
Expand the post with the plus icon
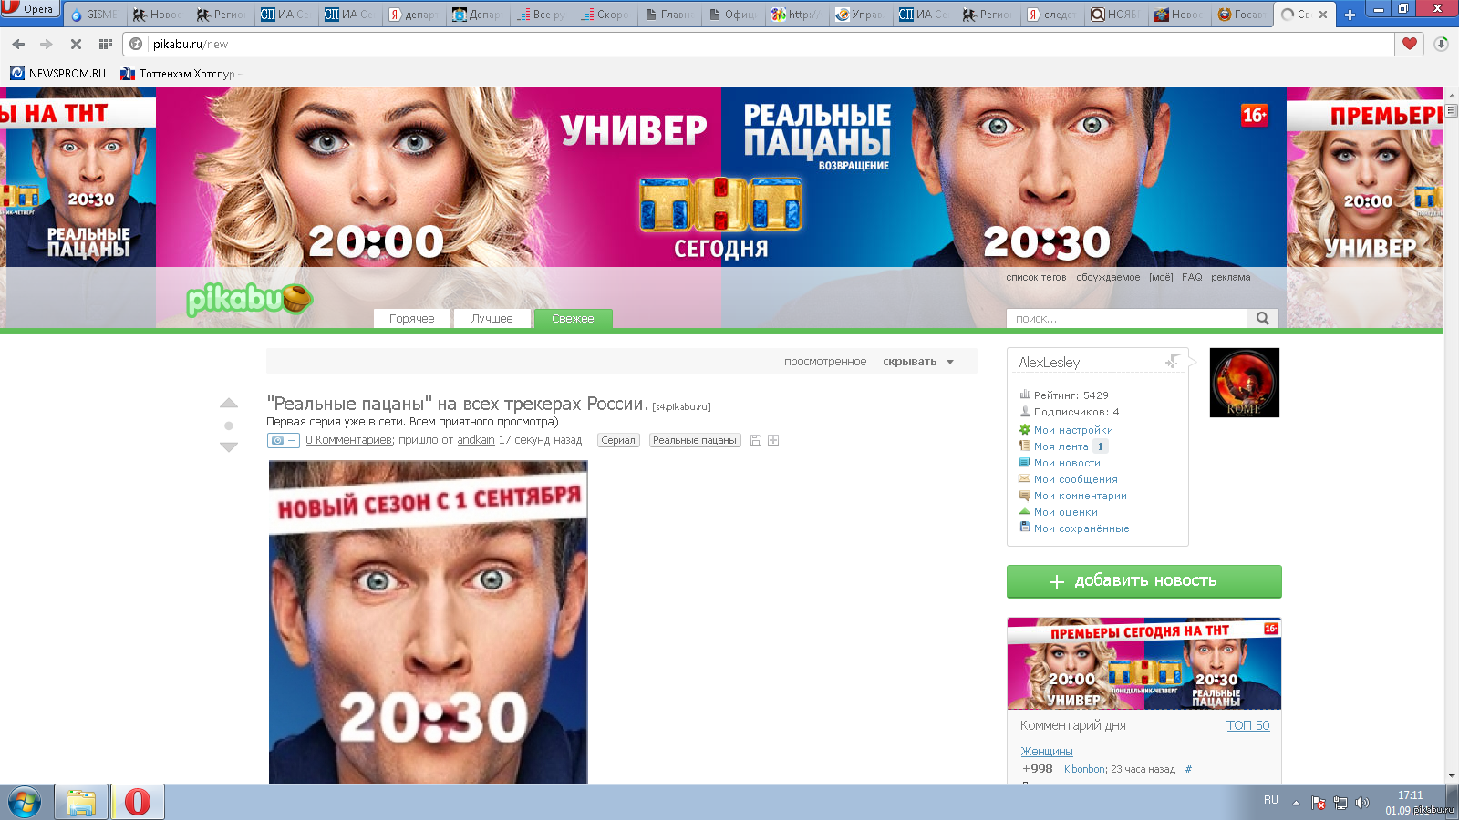[x=773, y=440]
